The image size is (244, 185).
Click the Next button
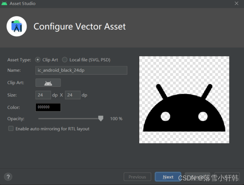tap(168, 177)
